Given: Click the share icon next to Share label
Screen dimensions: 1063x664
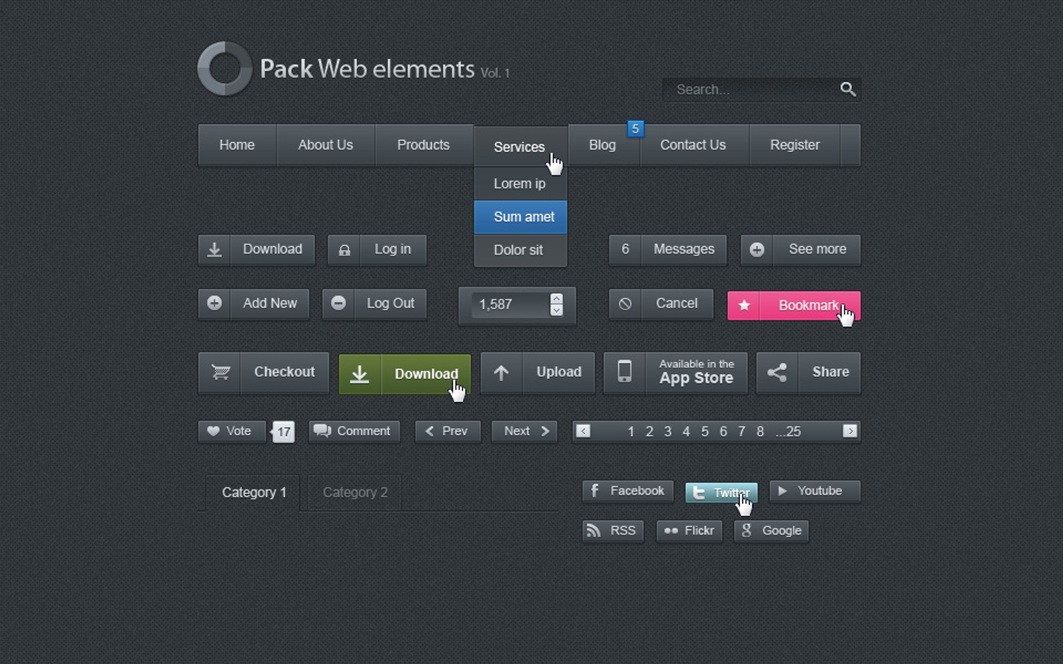Looking at the screenshot, I should (777, 372).
